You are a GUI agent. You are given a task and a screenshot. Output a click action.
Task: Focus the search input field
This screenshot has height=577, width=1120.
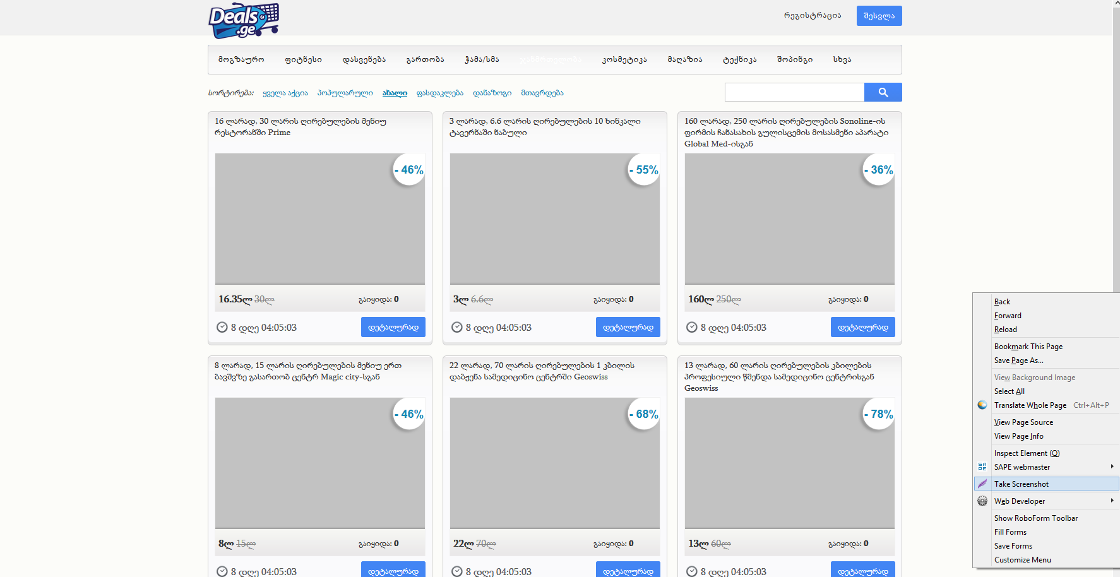(794, 92)
